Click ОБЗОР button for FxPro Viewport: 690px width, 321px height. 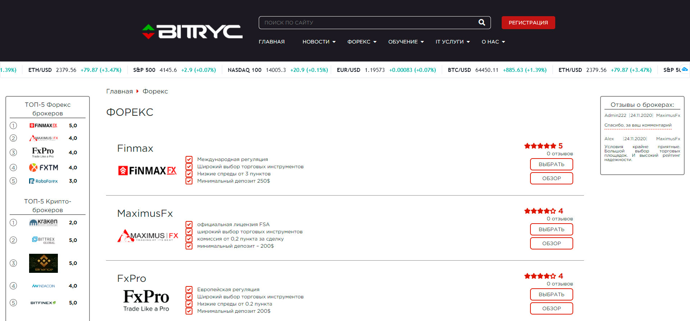[552, 308]
